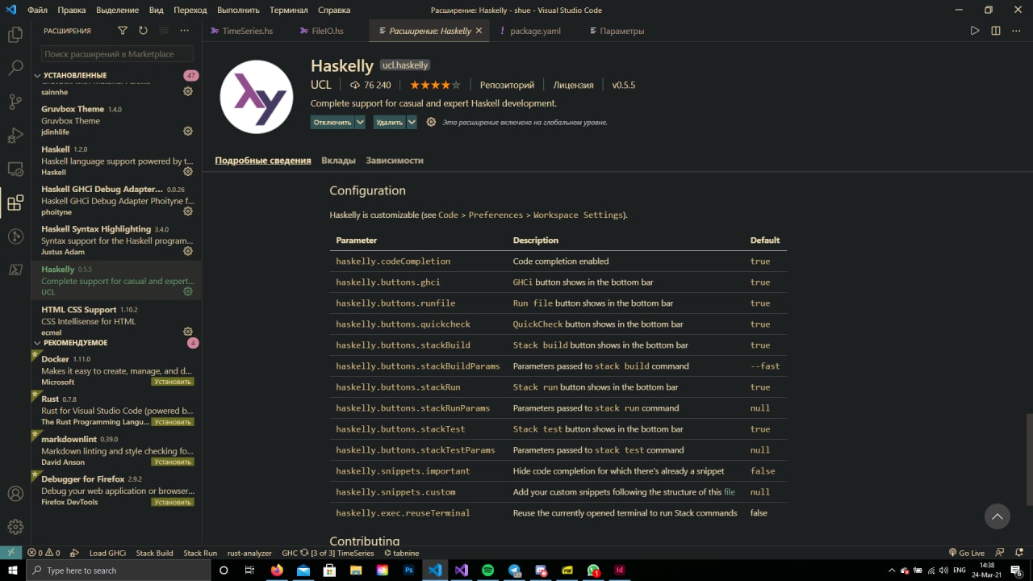Open the Haskelly License link

573,85
